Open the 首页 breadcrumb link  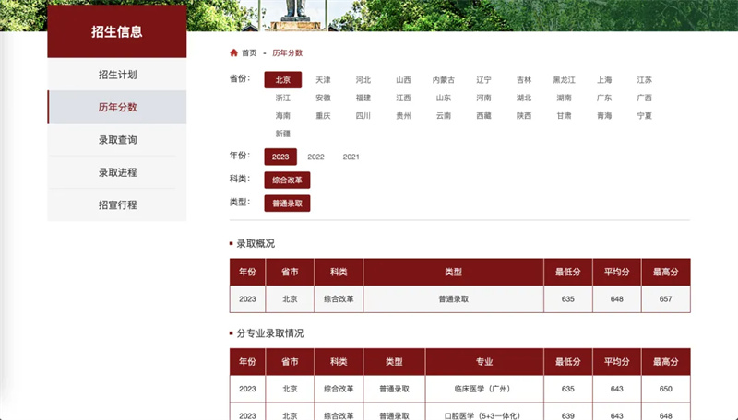point(249,53)
